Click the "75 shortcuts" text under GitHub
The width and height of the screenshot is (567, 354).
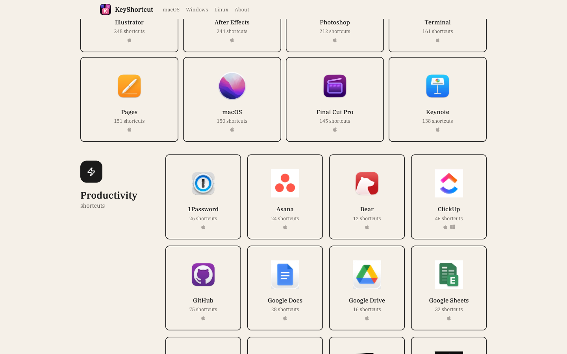click(203, 310)
